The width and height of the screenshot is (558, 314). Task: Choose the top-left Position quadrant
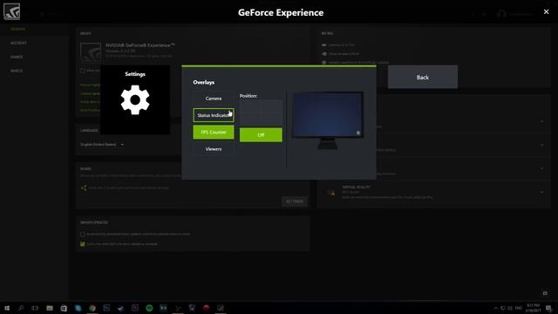click(250, 106)
